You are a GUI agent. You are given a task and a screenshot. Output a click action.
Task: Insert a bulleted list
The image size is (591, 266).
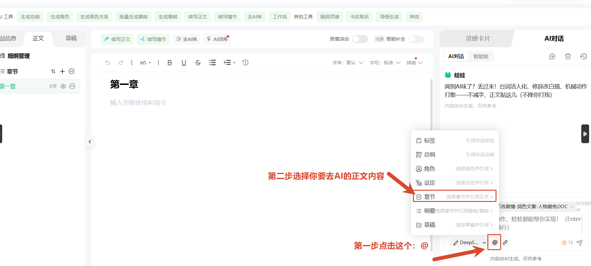click(213, 63)
